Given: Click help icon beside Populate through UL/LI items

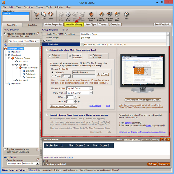Looking at the screenshot, I should pyautogui.click(x=38, y=150).
